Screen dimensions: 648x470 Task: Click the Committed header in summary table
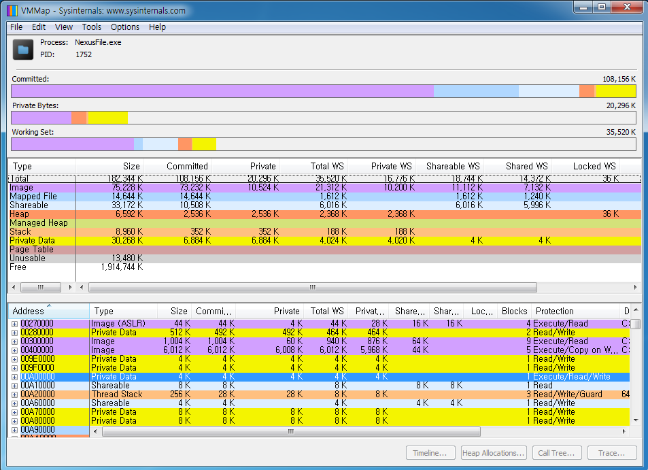[177, 166]
